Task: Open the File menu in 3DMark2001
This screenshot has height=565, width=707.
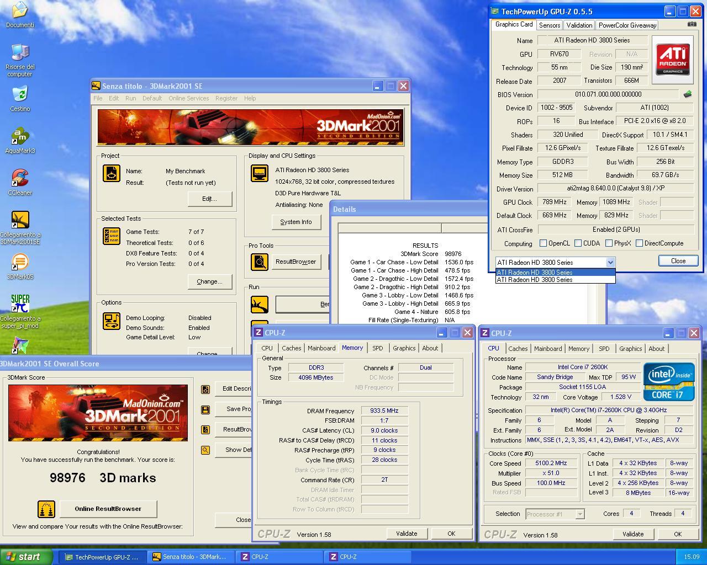Action: [x=98, y=98]
